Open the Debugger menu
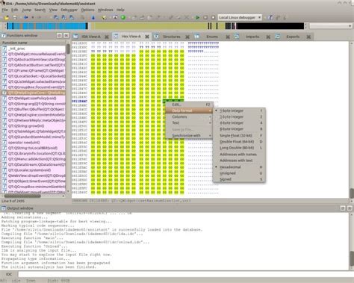 click(69, 10)
